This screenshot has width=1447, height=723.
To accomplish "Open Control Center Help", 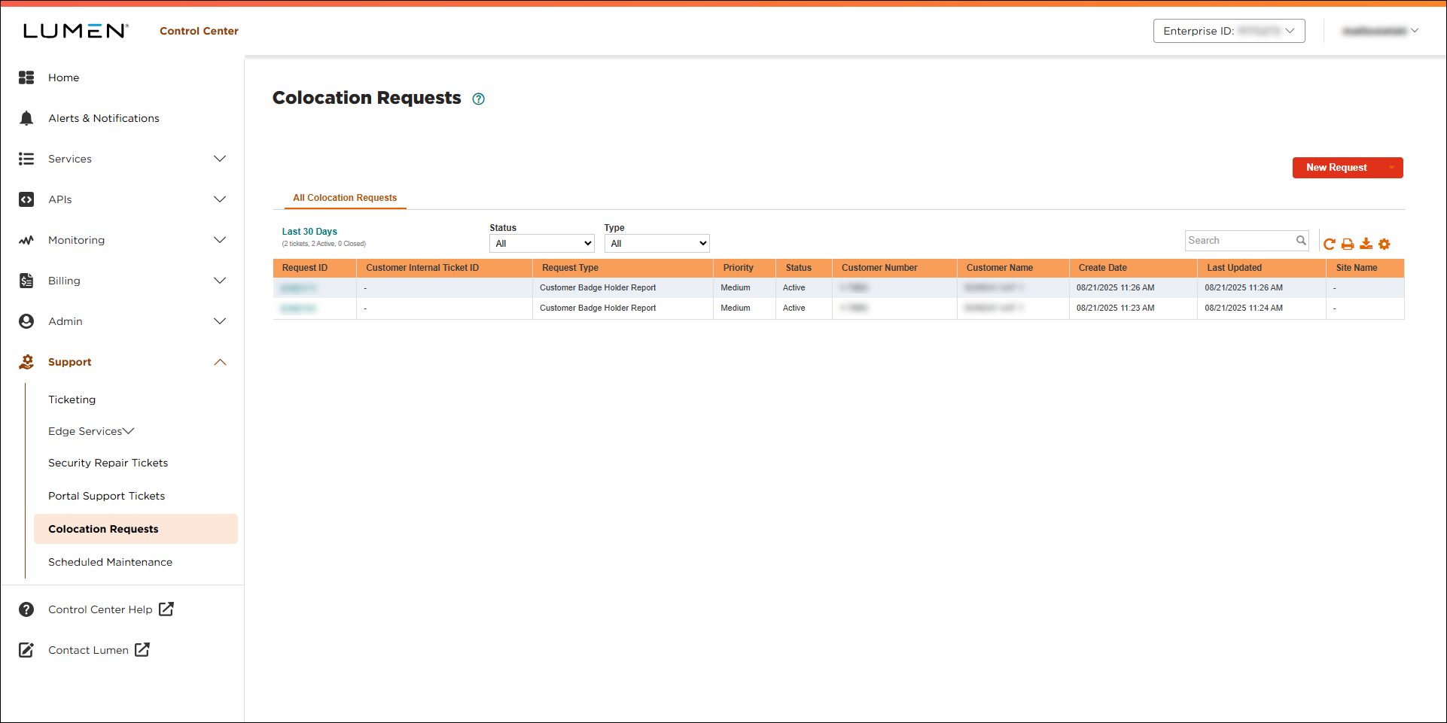I will (99, 609).
